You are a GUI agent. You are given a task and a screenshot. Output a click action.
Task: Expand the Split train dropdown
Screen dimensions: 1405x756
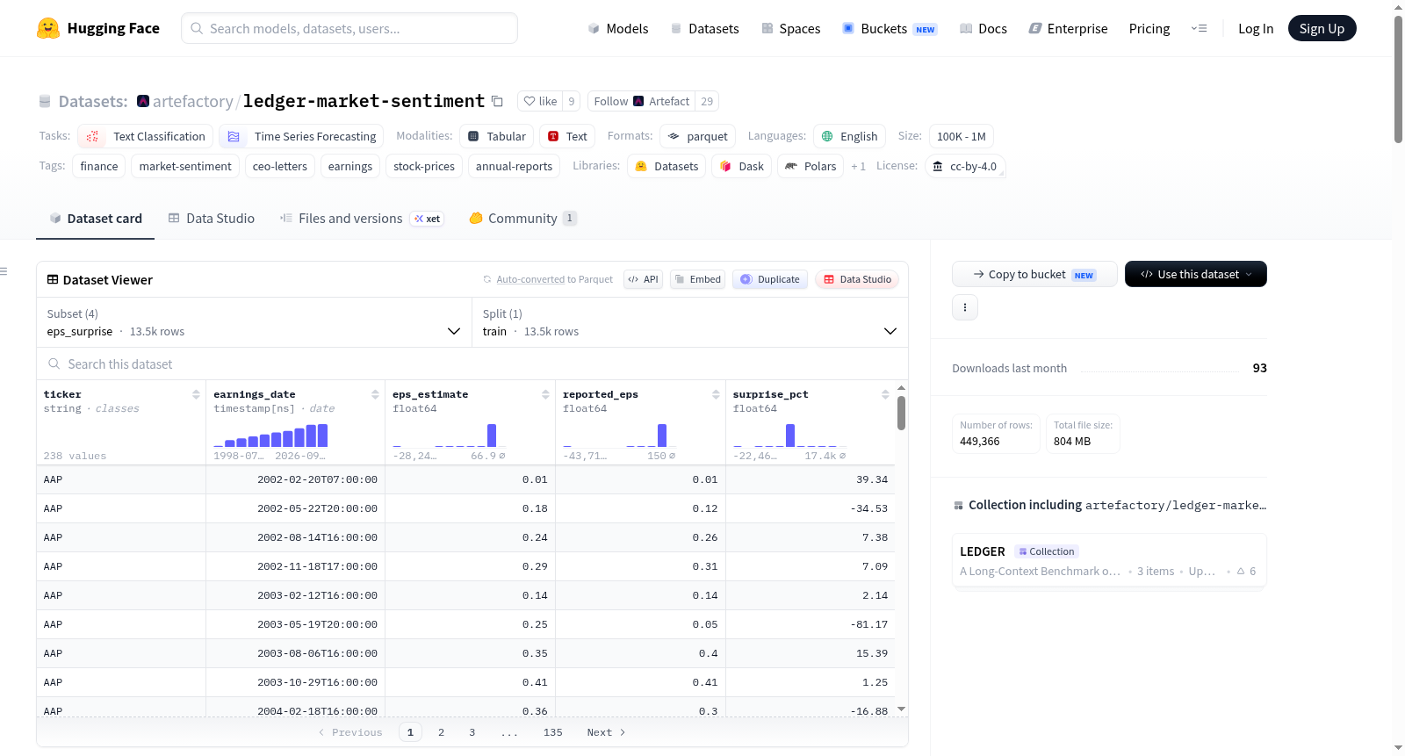click(690, 322)
